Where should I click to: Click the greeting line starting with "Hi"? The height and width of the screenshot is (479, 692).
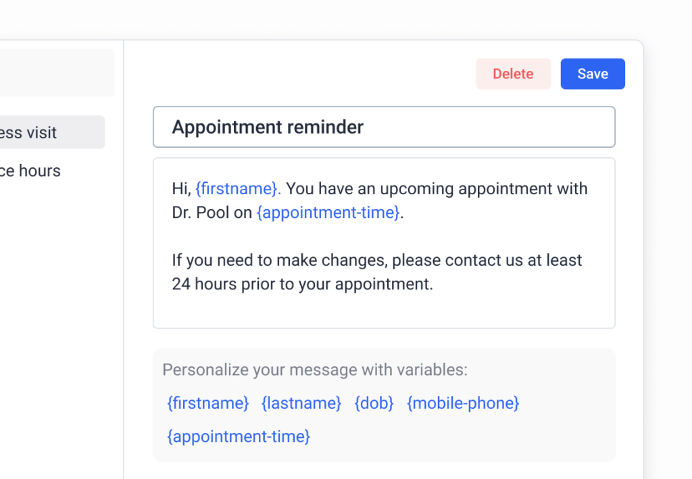(x=179, y=188)
